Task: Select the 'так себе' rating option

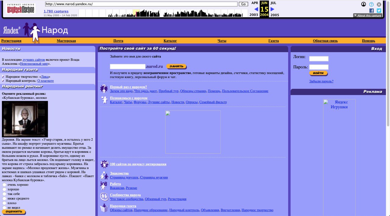Action: tap(4, 194)
